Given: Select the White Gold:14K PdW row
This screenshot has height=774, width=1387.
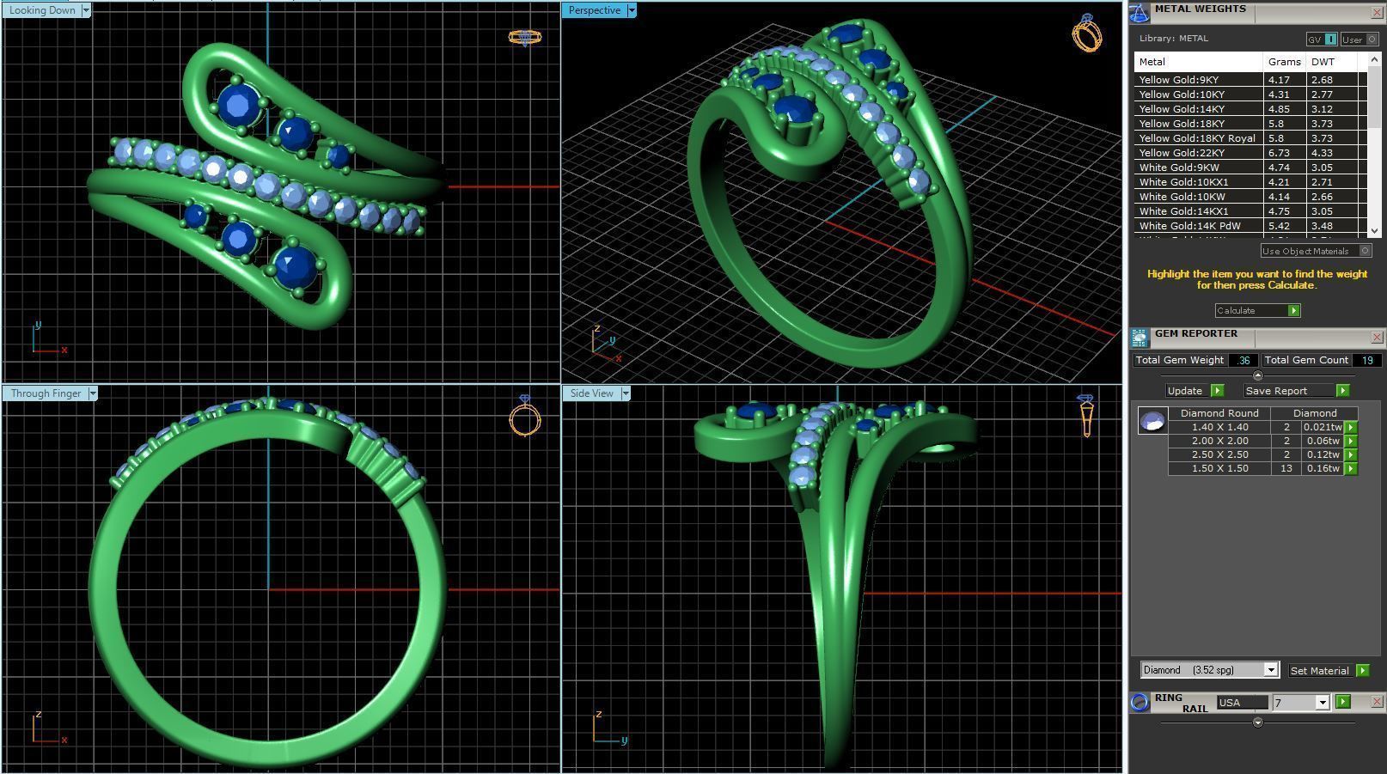Looking at the screenshot, I should (1250, 226).
